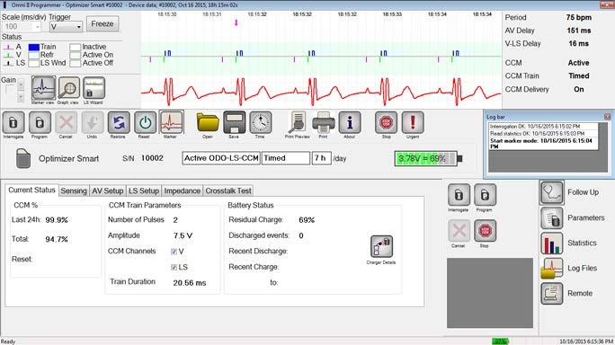Open the Active ODO-LS-CCM mode field
This screenshot has height=345, width=615.
point(221,158)
